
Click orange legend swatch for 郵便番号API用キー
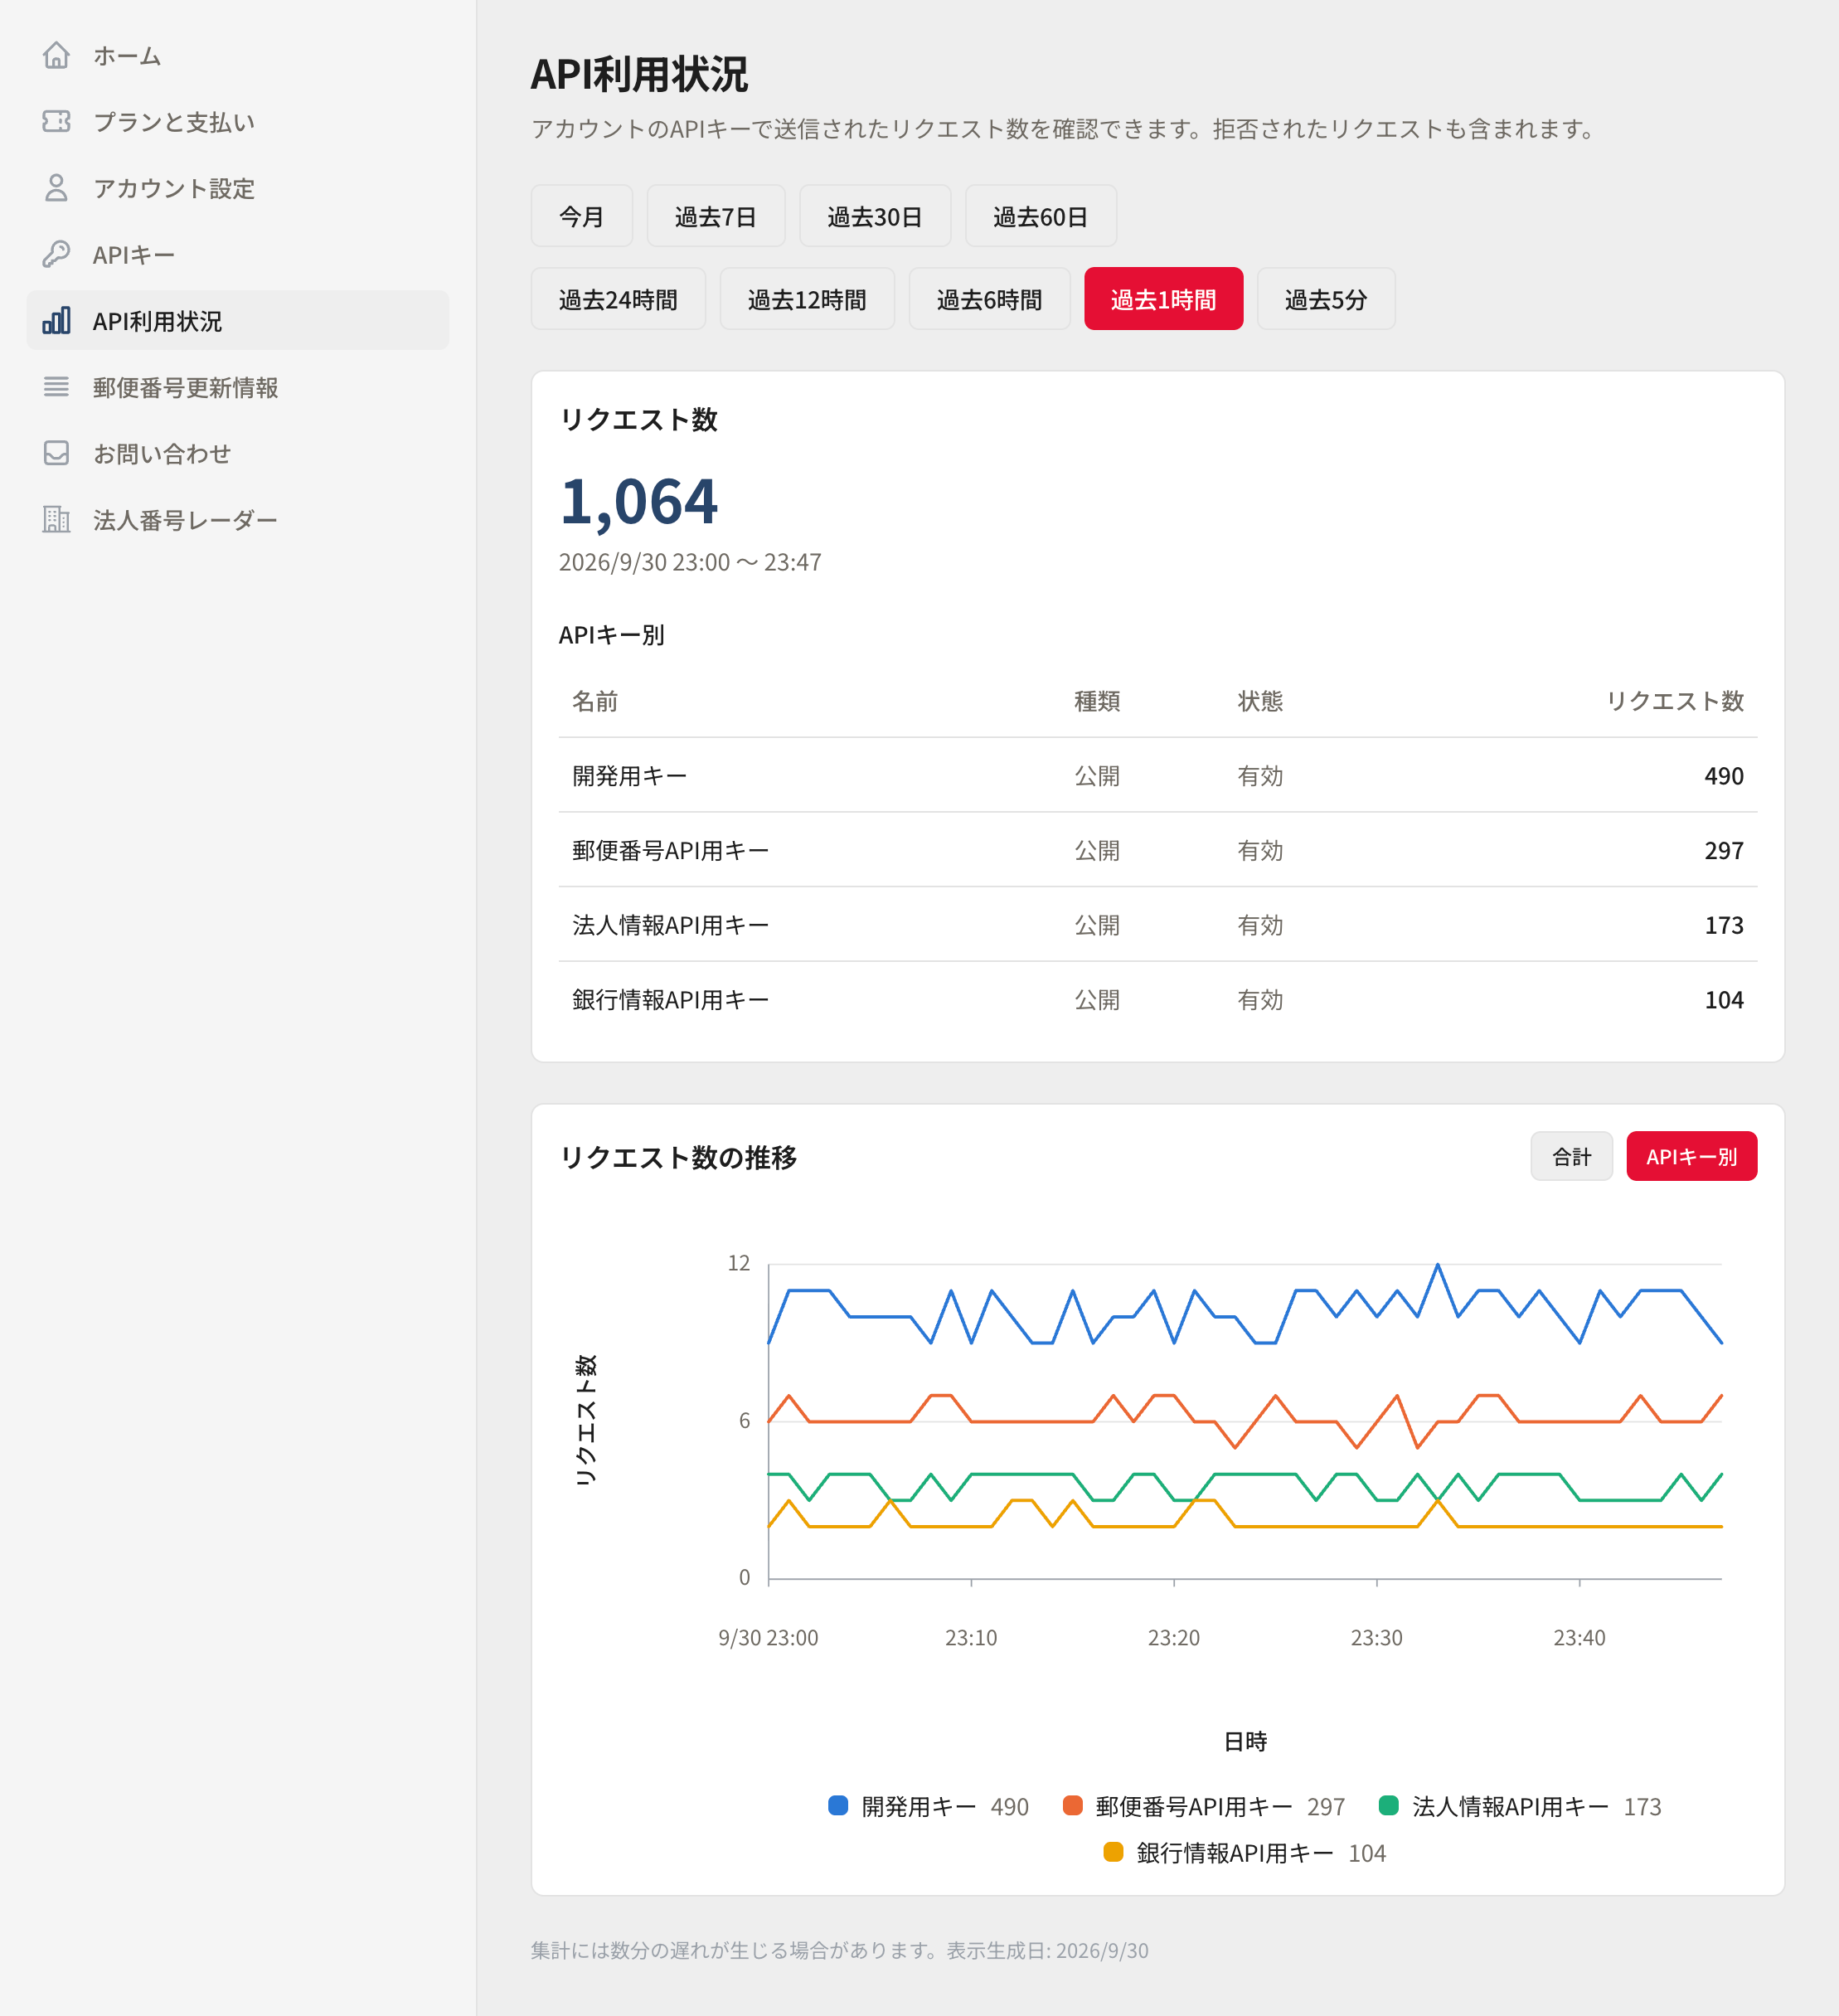click(x=1072, y=1805)
